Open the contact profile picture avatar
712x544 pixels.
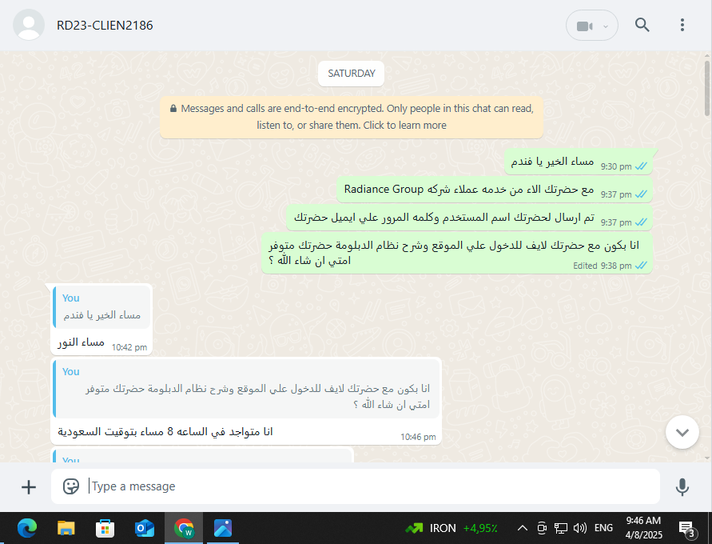pyautogui.click(x=29, y=25)
